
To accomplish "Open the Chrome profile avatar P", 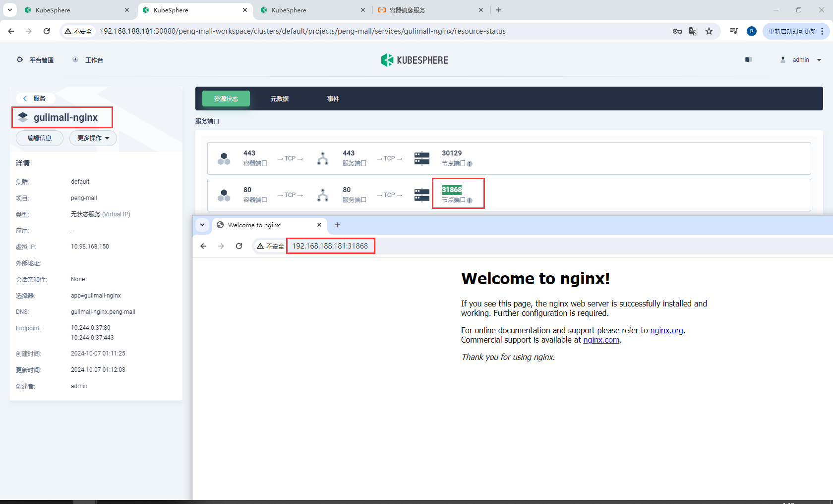I will 752,31.
